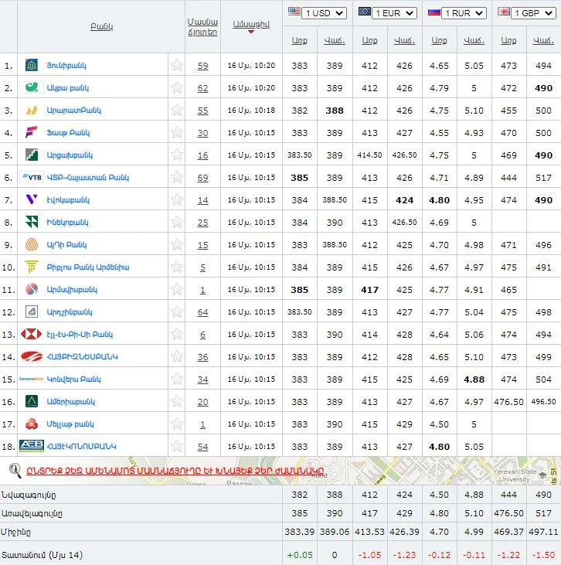Screen dimensions: 561x565
Task: Click the US flag icon beside USD
Action: pos(294,12)
